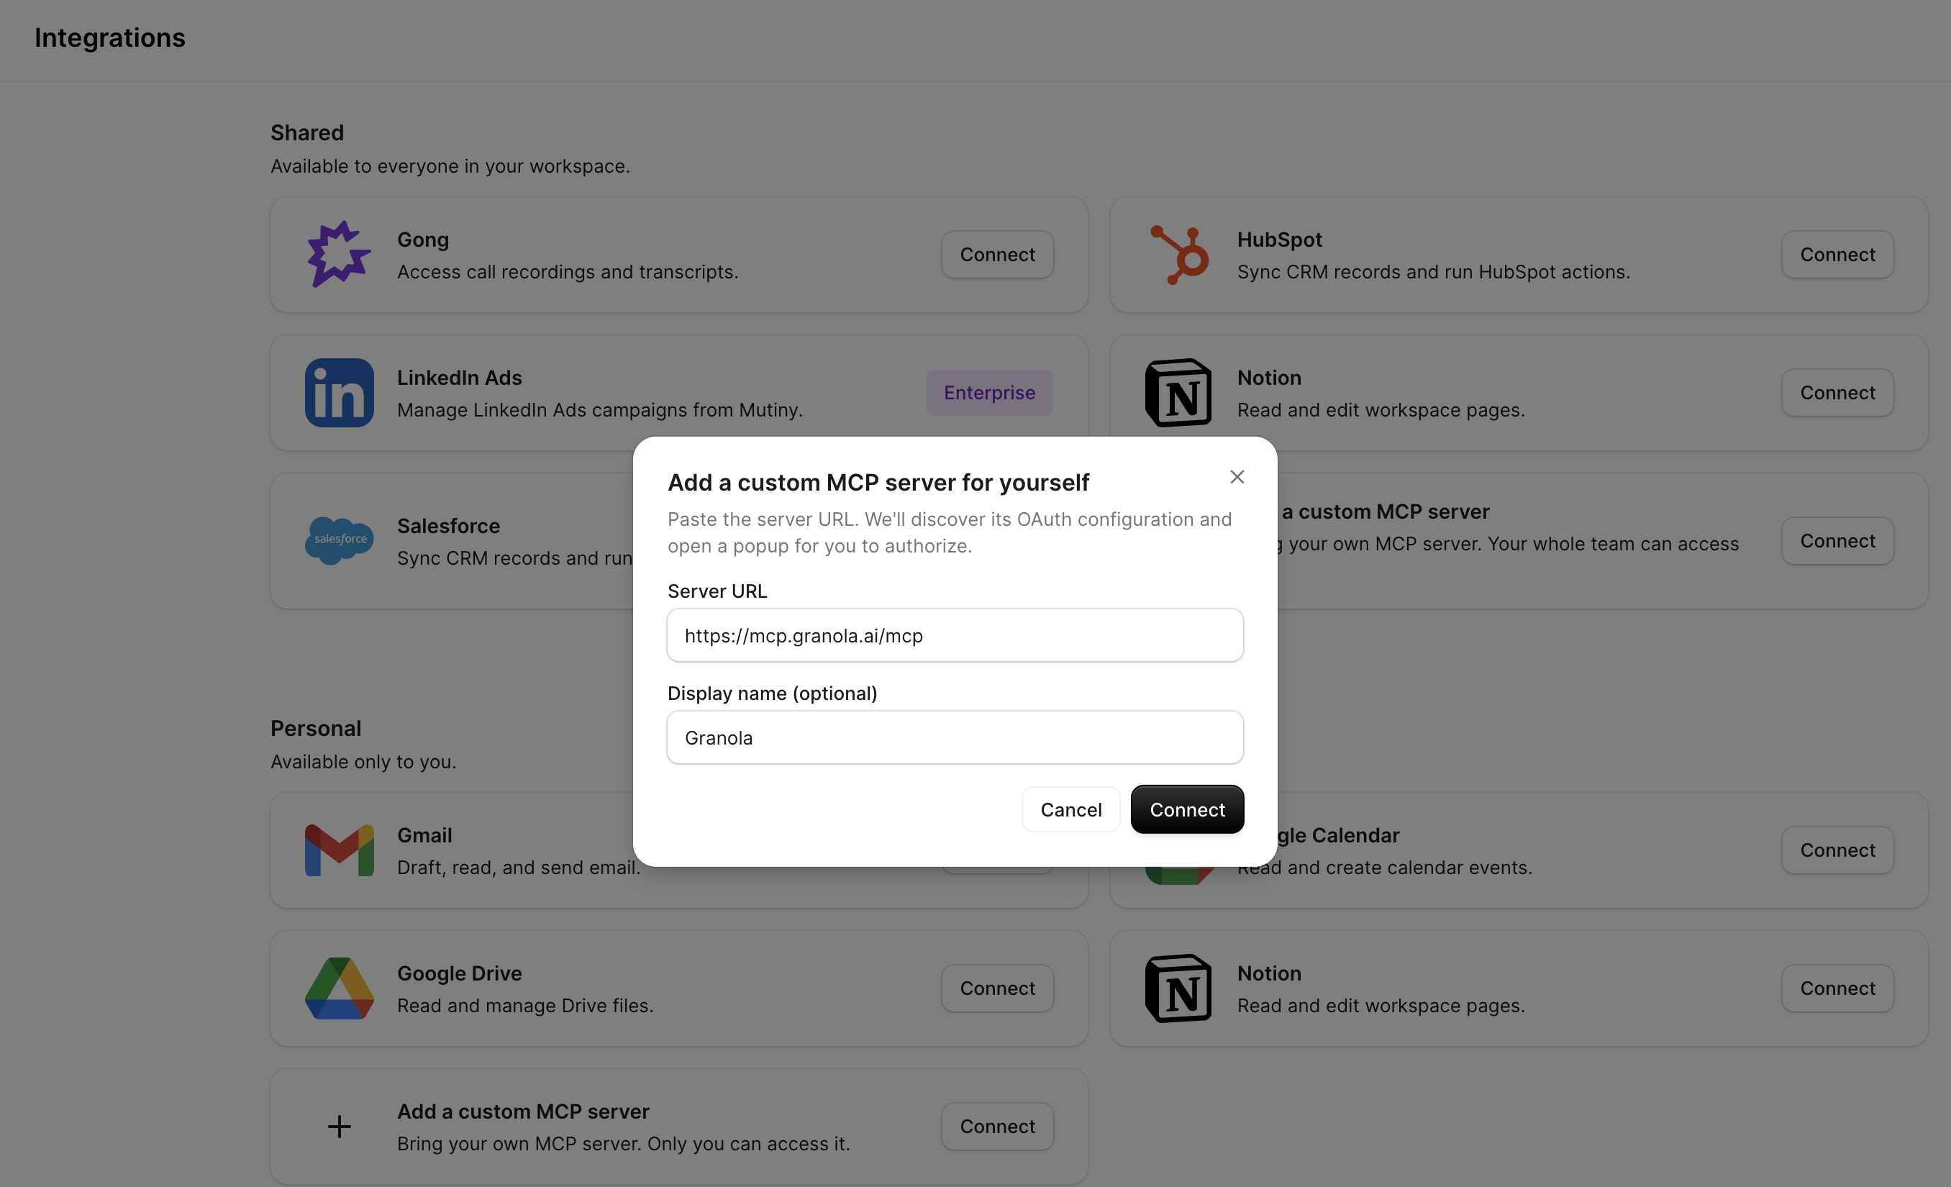
Task: Click the Gmail card title
Action: tap(424, 834)
